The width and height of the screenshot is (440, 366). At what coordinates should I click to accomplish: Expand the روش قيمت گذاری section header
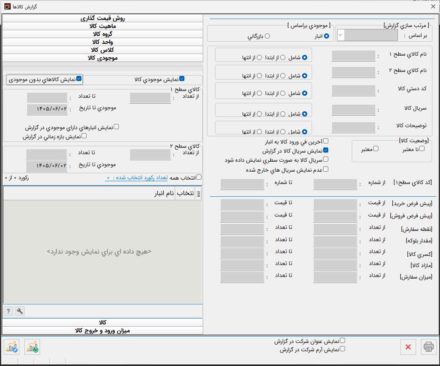(103, 18)
